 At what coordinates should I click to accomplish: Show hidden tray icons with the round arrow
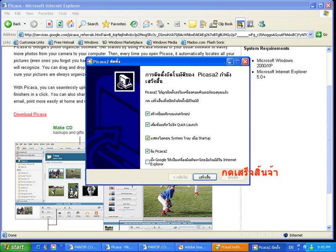[306, 247]
